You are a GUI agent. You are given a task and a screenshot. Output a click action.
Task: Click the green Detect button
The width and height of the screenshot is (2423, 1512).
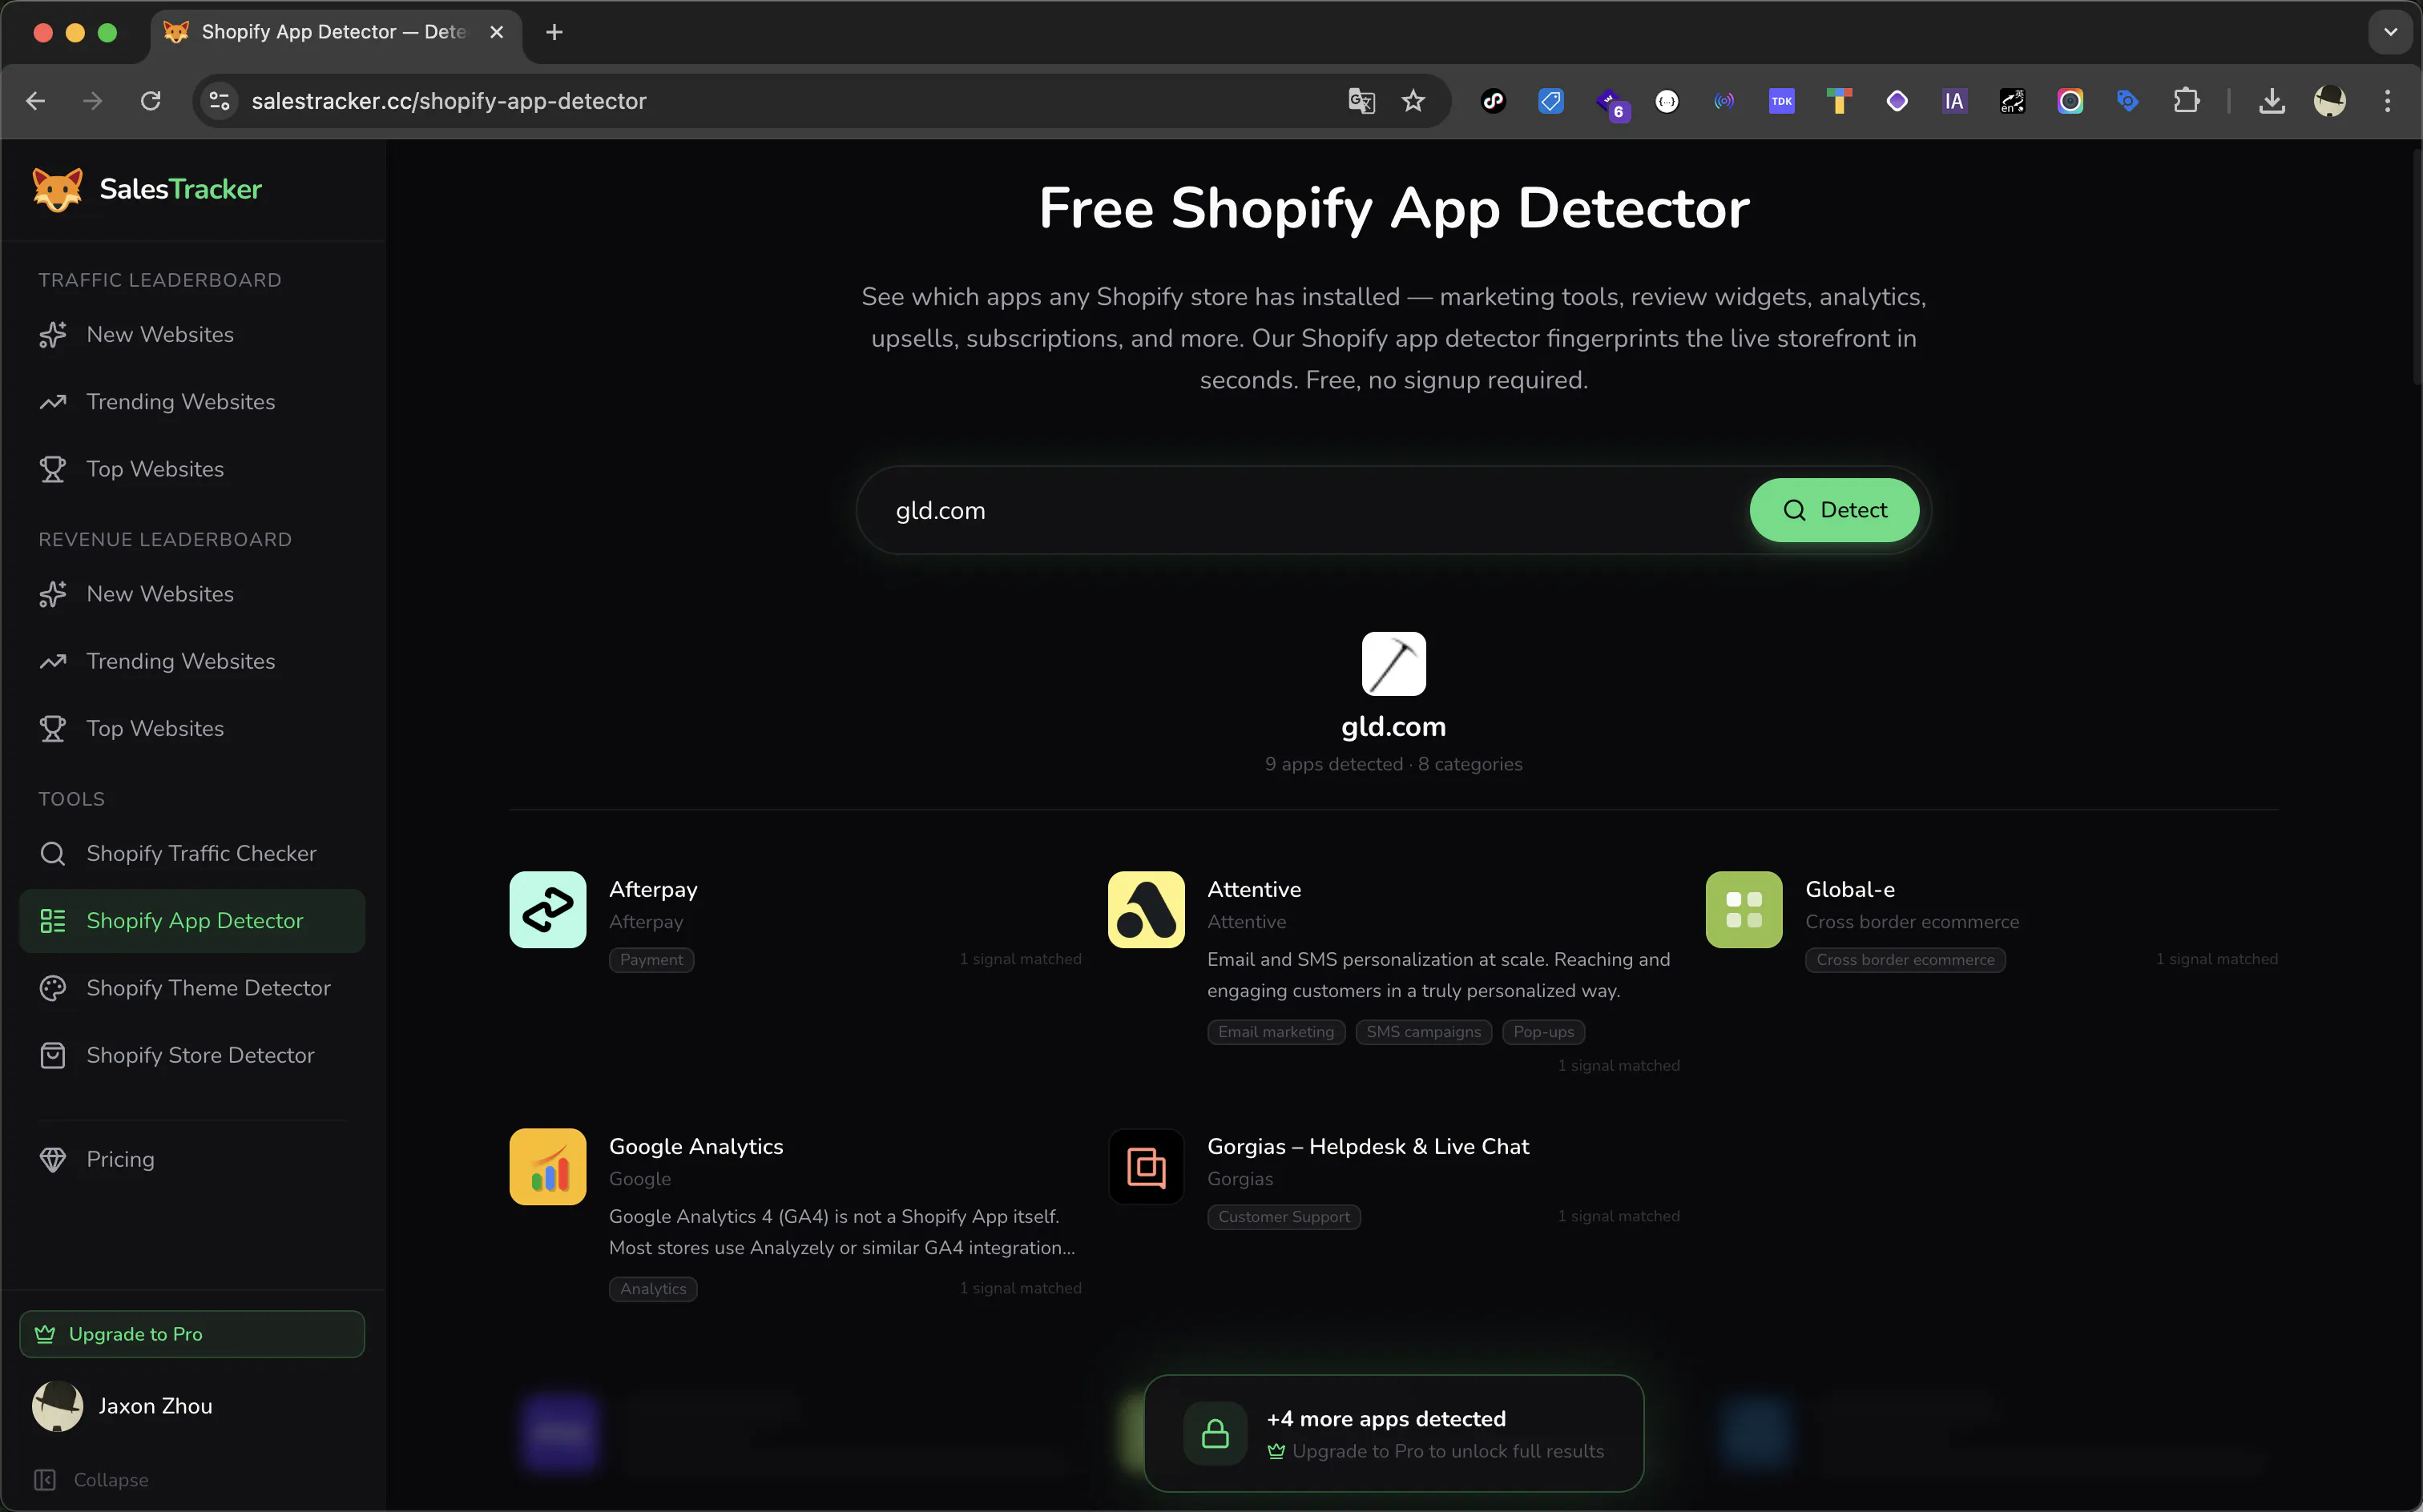[1834, 510]
